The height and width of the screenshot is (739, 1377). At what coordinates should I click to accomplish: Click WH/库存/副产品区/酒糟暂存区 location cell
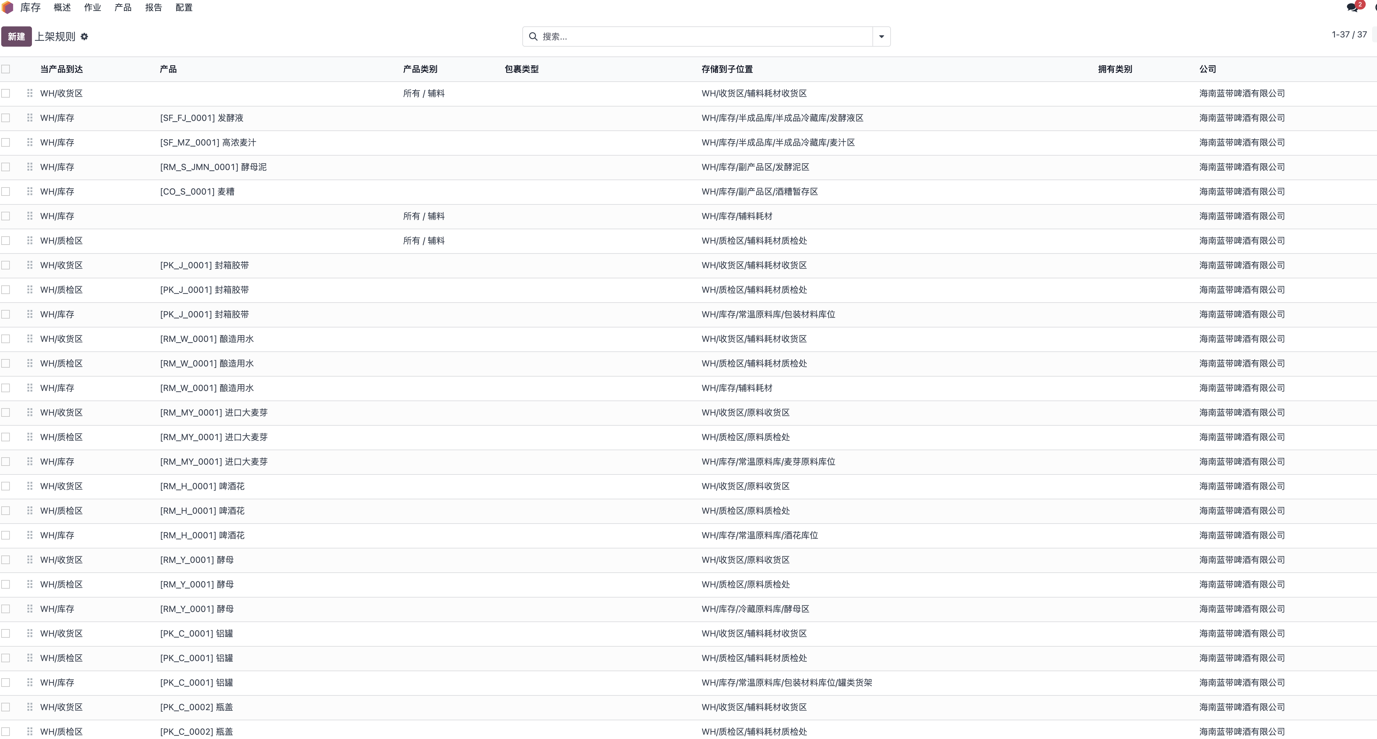click(x=760, y=191)
